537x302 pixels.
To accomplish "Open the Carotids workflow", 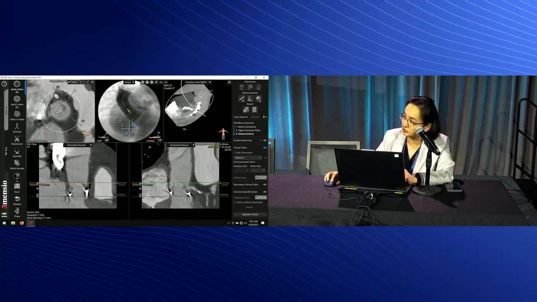I will coord(17,152).
